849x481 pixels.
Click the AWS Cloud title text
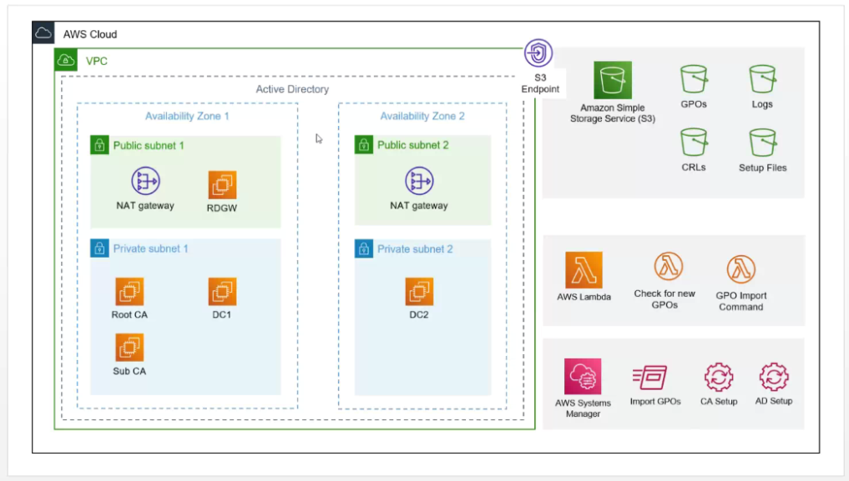(90, 34)
